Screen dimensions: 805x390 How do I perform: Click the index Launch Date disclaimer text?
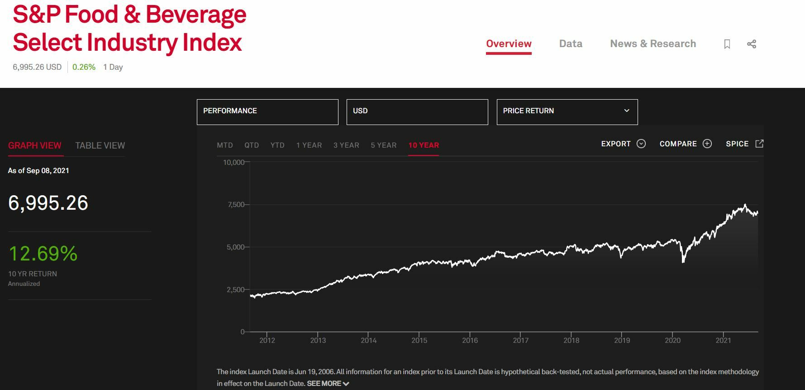point(488,377)
